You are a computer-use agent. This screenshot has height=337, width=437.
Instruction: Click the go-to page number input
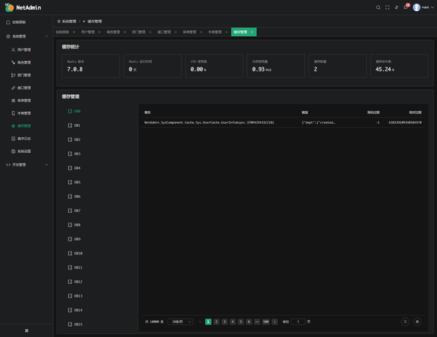pyautogui.click(x=298, y=321)
